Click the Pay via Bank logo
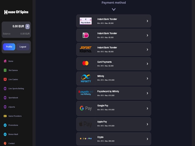The height and width of the screenshot is (146, 195). (85, 21)
